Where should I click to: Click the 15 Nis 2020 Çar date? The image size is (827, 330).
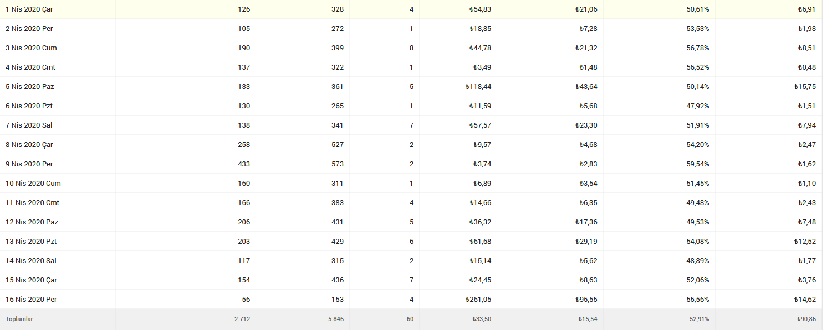tap(31, 280)
